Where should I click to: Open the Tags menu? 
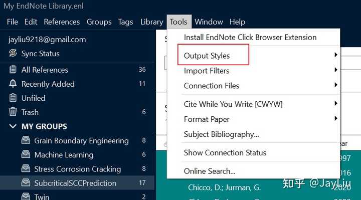pyautogui.click(x=125, y=22)
